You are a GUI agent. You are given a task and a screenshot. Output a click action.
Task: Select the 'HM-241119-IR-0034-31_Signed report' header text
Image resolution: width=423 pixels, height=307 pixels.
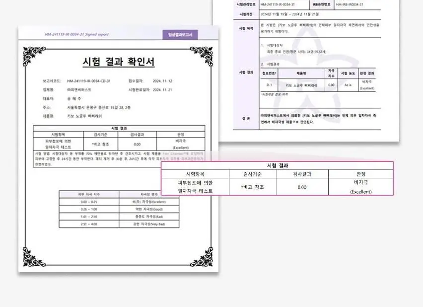pos(76,34)
